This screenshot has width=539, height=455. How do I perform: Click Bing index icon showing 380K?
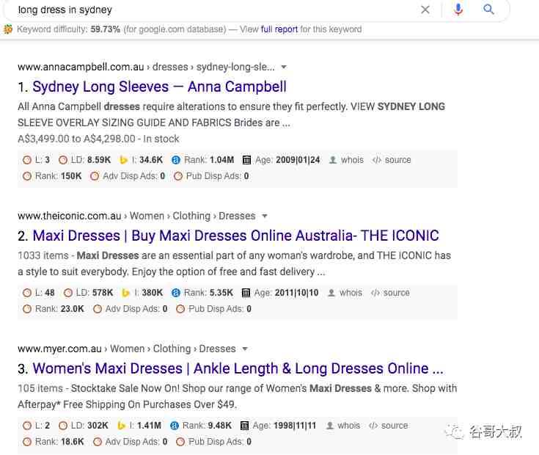126,293
